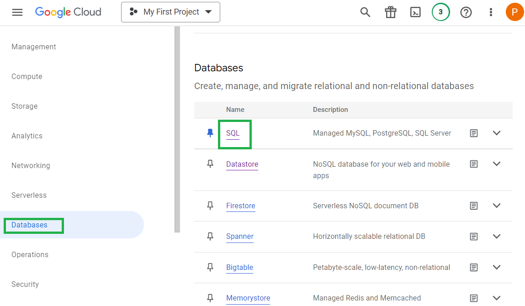
Task: Open the hamburger navigation menu
Action: coord(17,12)
